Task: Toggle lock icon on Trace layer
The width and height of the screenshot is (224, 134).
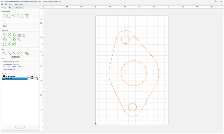Action: (9, 79)
